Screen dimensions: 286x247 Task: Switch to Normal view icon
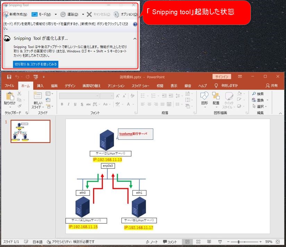pyautogui.click(x=187, y=242)
